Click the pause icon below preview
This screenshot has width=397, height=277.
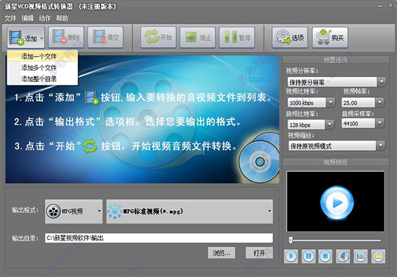pos(308,257)
